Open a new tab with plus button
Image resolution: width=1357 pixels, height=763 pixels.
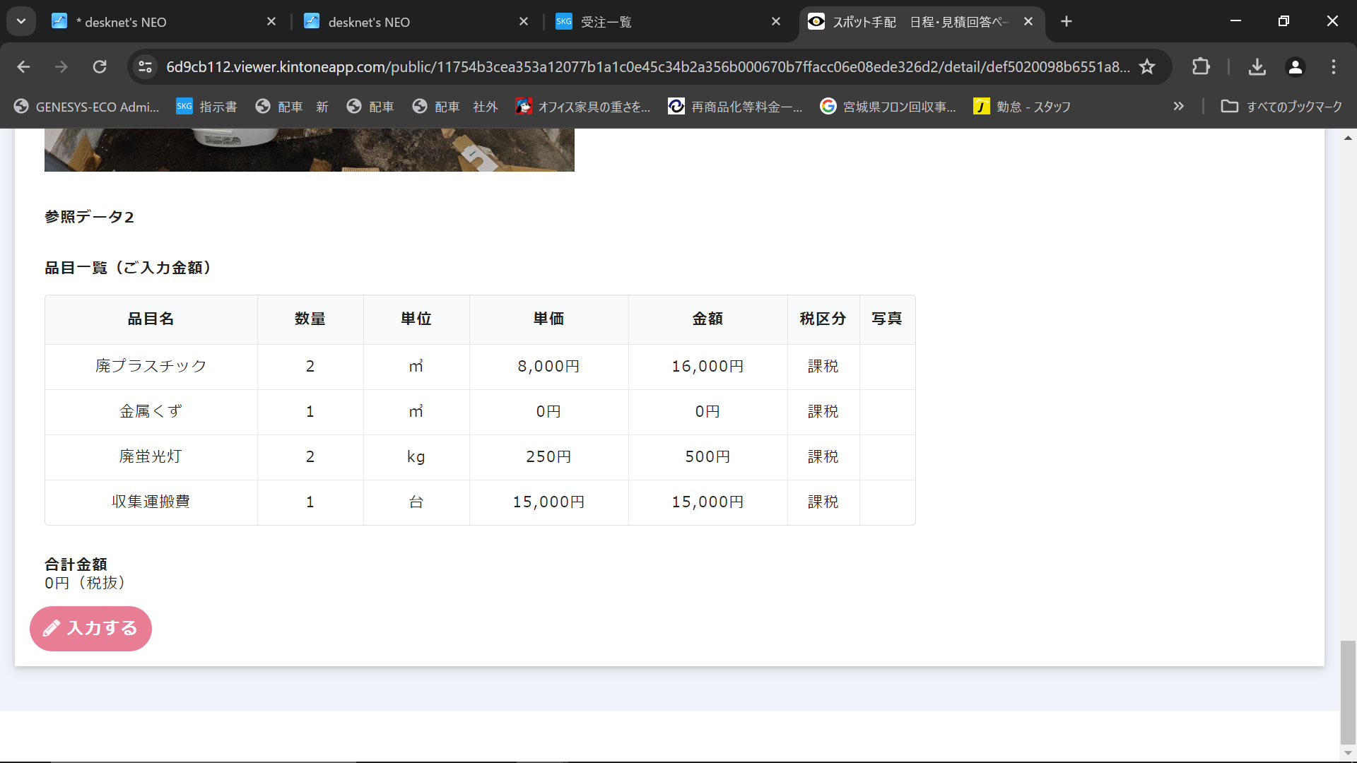pos(1067,21)
